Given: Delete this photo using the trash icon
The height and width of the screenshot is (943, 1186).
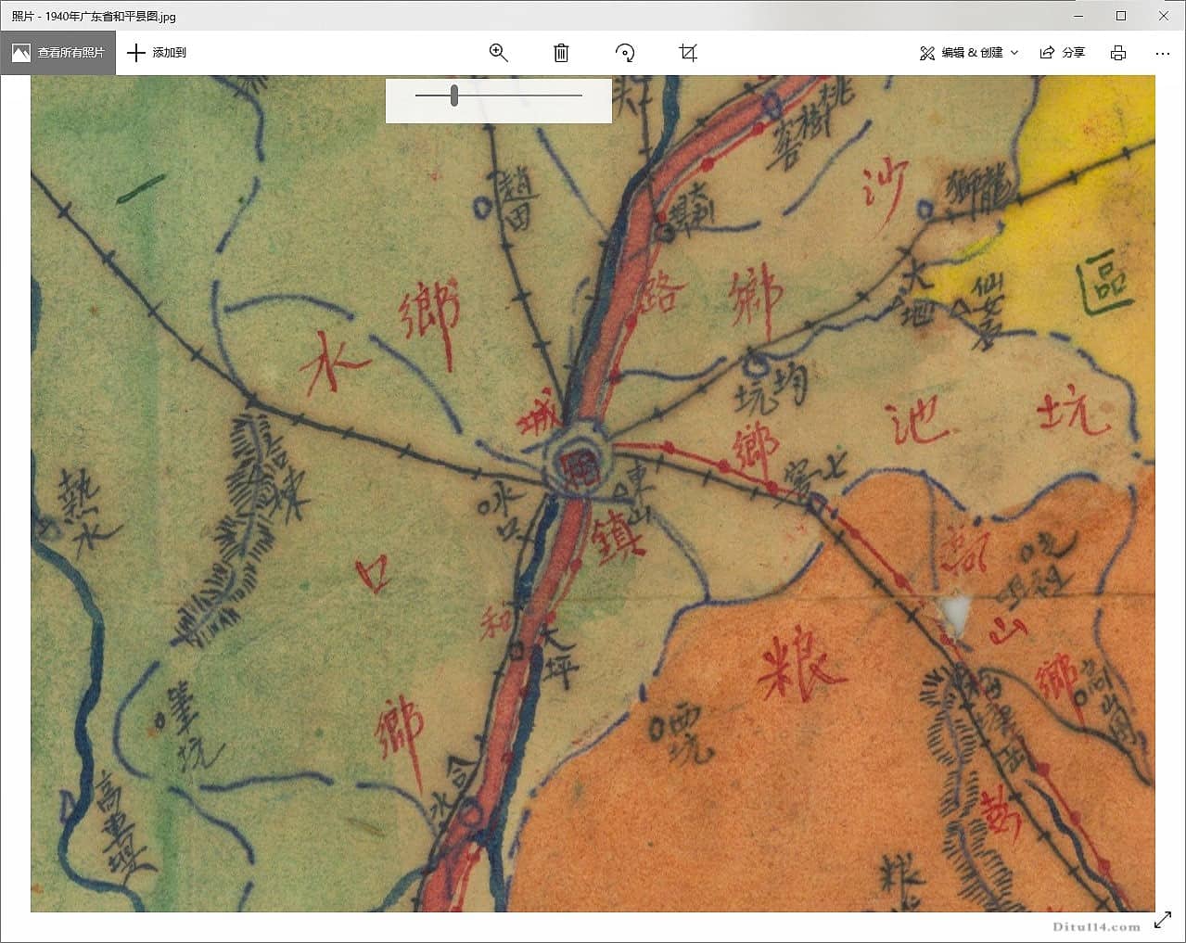Looking at the screenshot, I should [560, 53].
